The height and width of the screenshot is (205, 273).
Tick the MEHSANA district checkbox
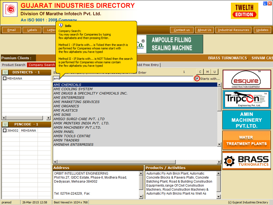5,78
